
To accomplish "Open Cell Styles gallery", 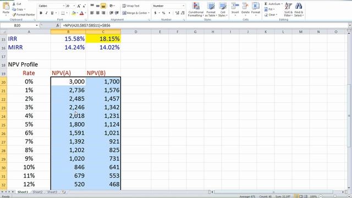I will click(223, 9).
